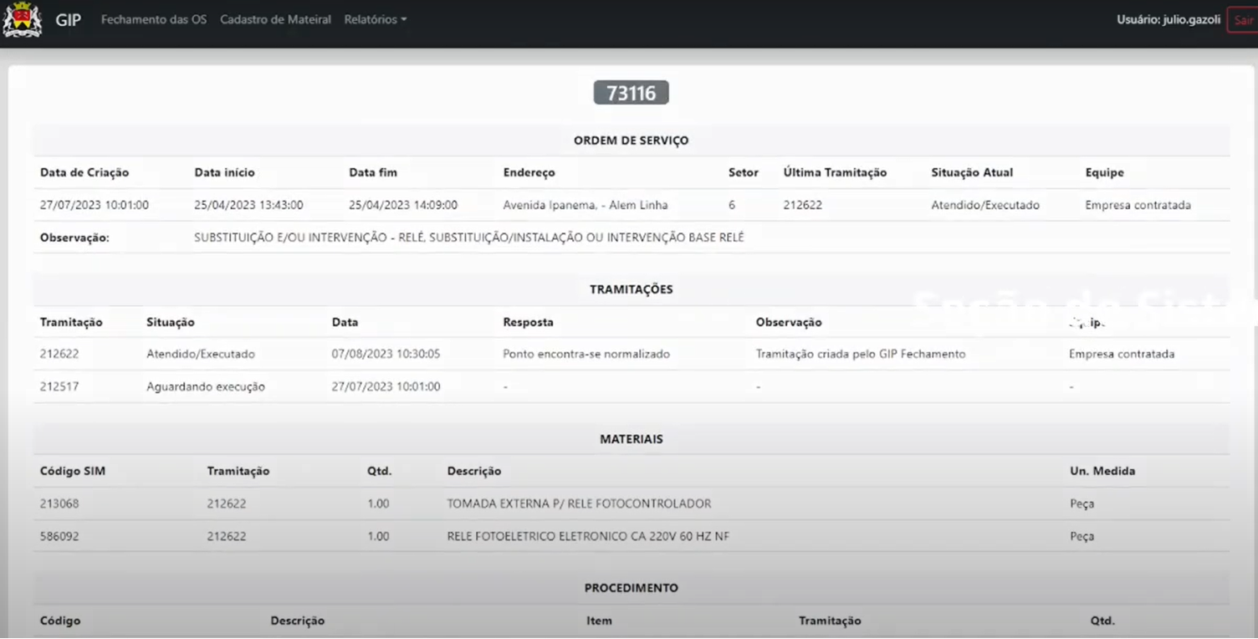
Task: Open the GIP home link
Action: [69, 19]
